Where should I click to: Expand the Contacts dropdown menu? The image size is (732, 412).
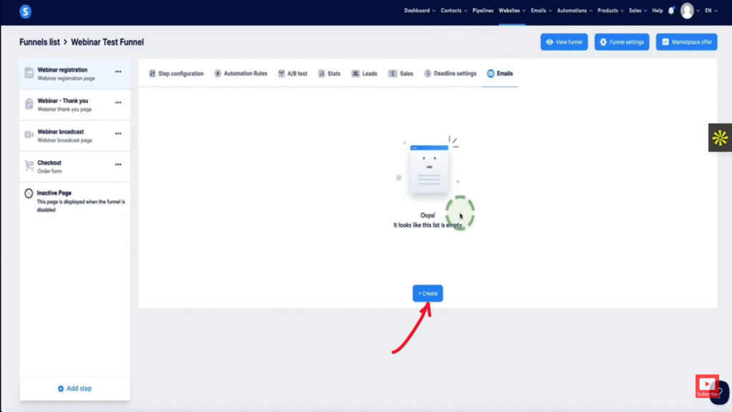point(453,11)
